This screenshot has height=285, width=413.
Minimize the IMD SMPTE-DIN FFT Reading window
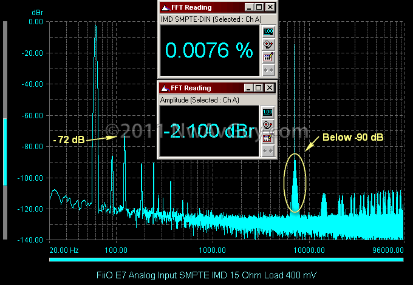(249, 7)
